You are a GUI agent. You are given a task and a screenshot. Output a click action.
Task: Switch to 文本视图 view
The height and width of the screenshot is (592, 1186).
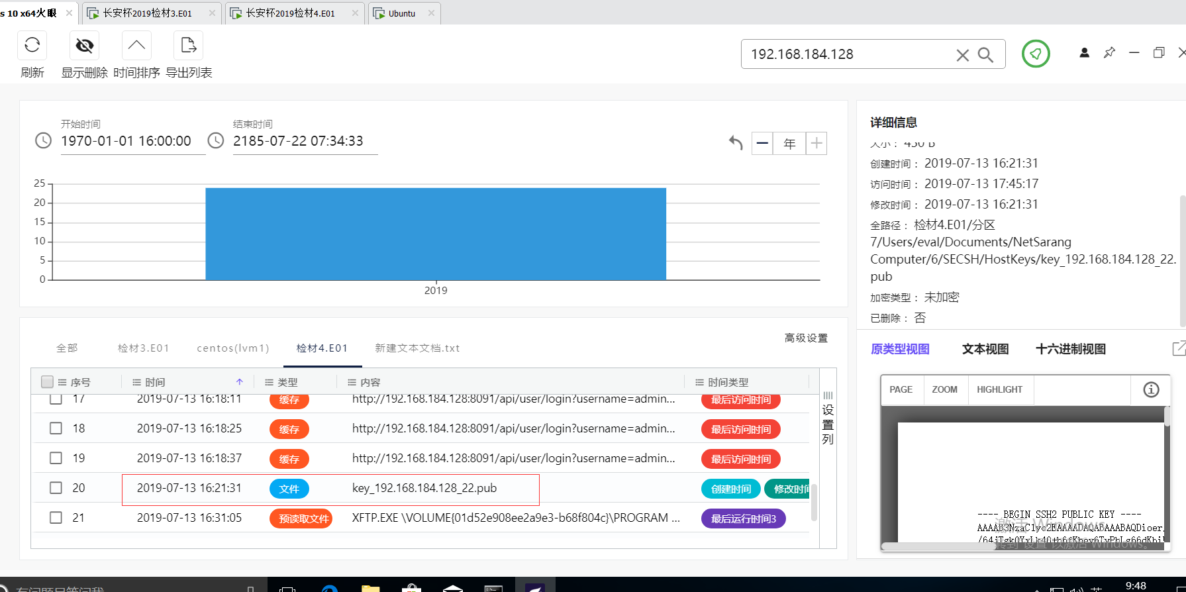coord(985,349)
